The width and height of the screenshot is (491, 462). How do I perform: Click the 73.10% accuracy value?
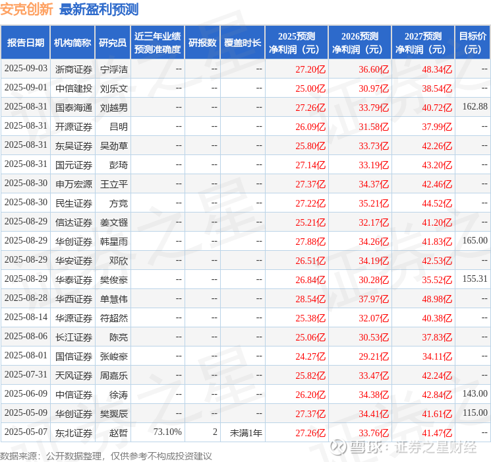point(167,432)
